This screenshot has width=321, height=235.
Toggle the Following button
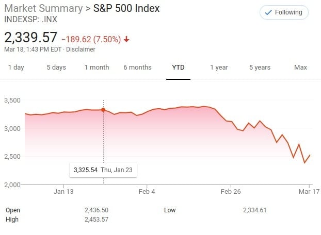pos(284,12)
